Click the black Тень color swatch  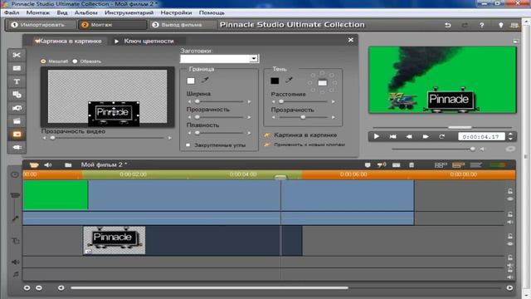click(x=275, y=81)
